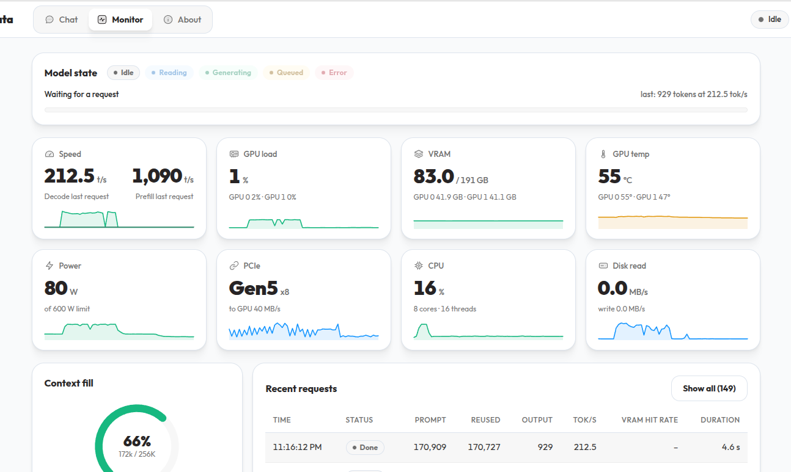Screen dimensions: 791x472
Task: Click the TIME column header
Action: click(282, 420)
